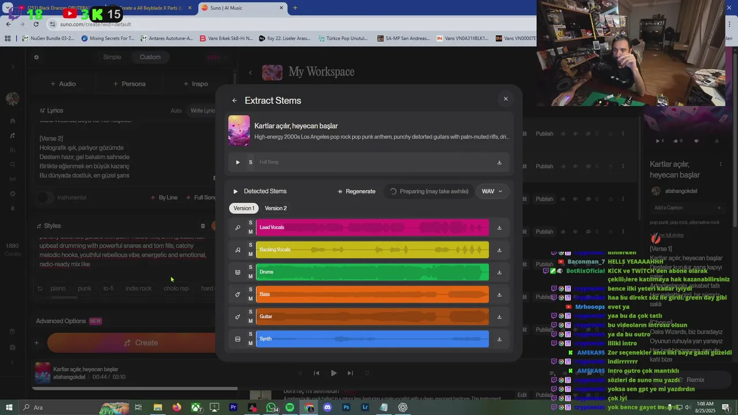Screen dimensions: 738x415
Task: Add the punk style tag
Action: tap(85, 288)
